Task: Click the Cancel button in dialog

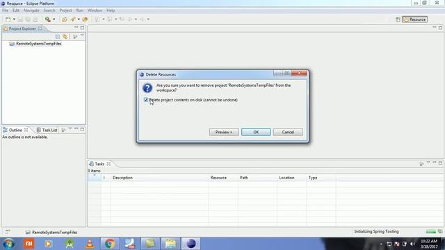Action: pos(288,132)
